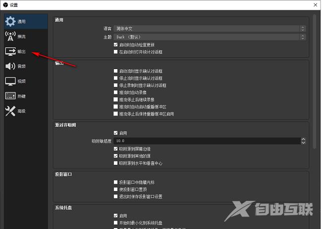Open the 通用 (General) gear settings page
The image size is (322, 229).
pos(26,21)
